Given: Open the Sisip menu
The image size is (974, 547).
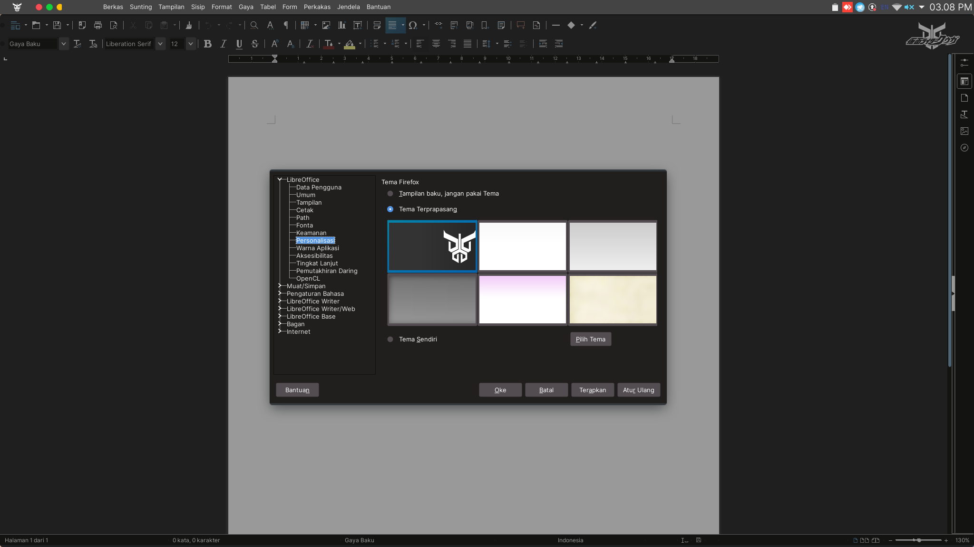Looking at the screenshot, I should [198, 7].
